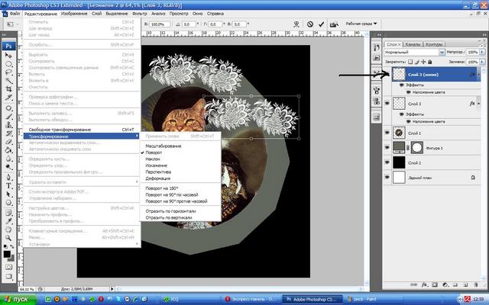Toggle visibility of Слой 2 layer
The image size is (489, 305).
click(387, 163)
